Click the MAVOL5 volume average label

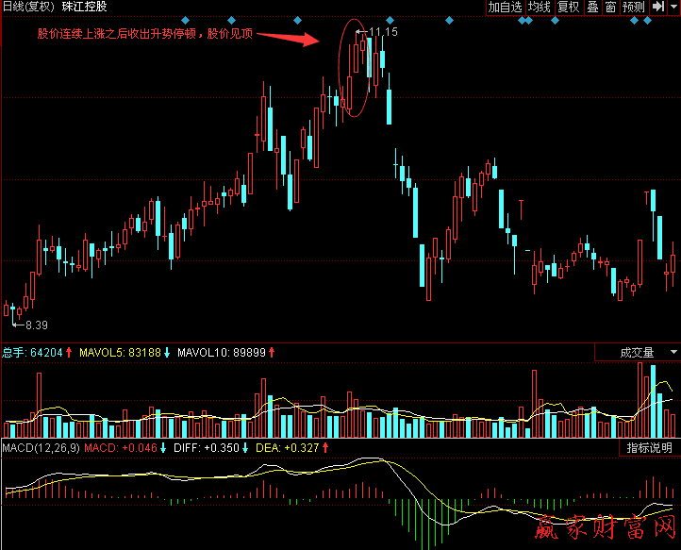pyautogui.click(x=119, y=353)
